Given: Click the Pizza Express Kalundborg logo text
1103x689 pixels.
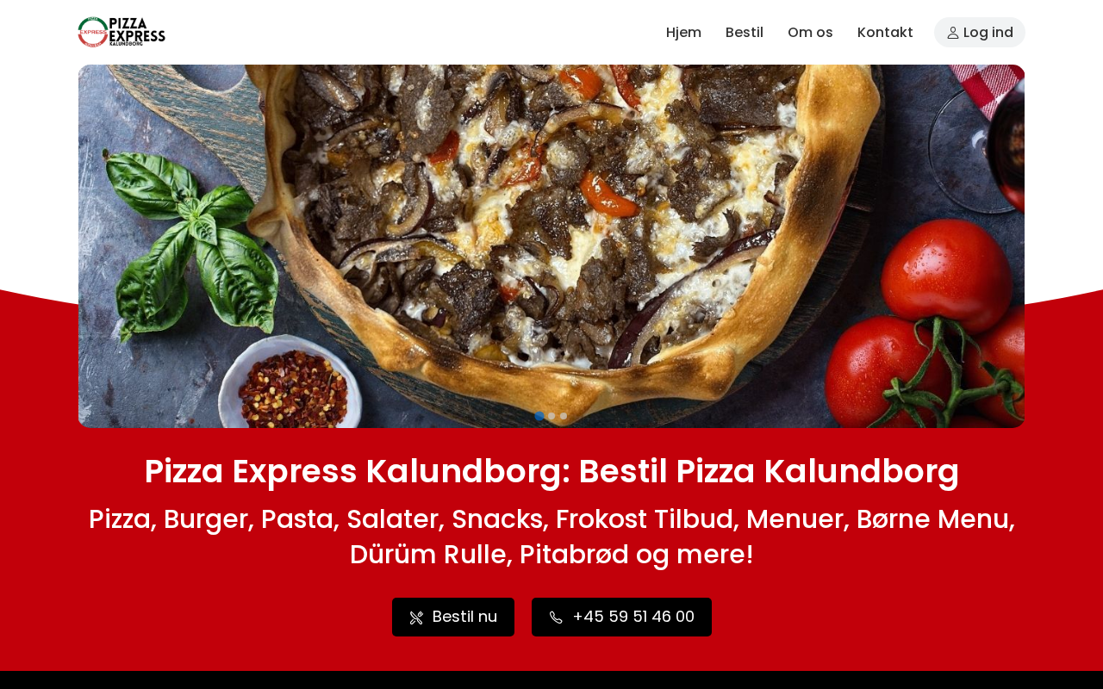Looking at the screenshot, I should point(138,31).
